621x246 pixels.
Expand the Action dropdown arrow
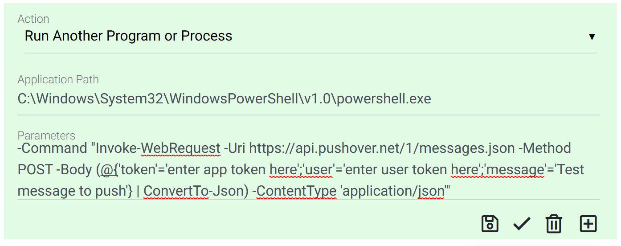coord(592,37)
